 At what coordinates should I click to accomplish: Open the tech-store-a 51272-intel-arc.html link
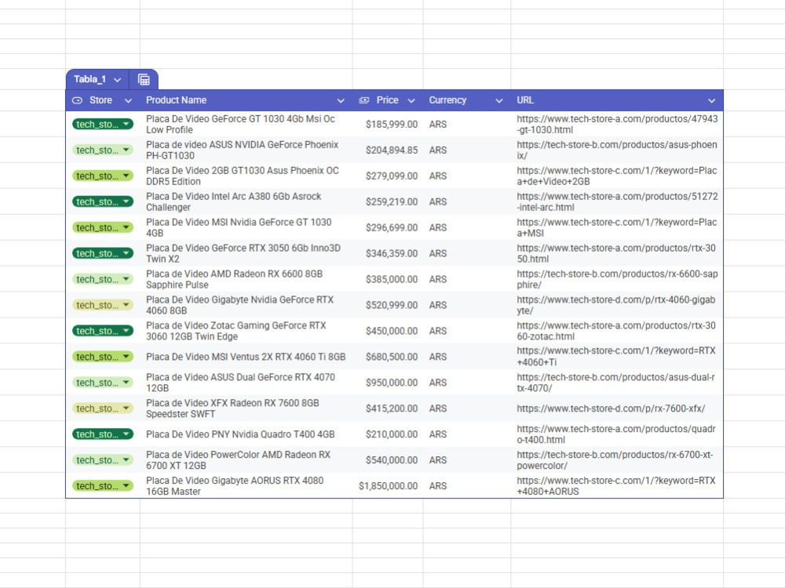point(617,201)
